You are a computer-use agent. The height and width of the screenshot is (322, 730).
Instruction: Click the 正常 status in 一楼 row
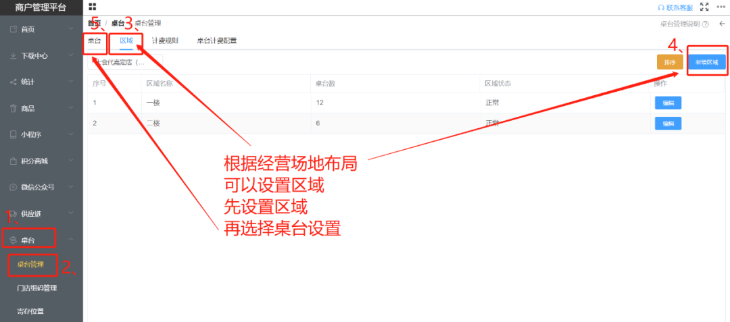click(492, 103)
